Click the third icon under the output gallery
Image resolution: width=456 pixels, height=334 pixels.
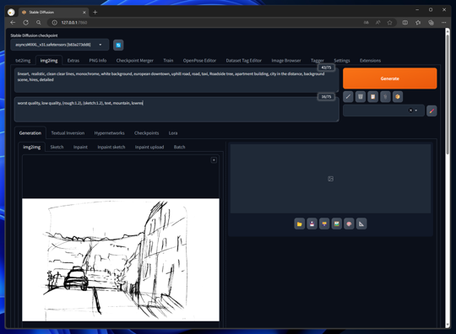[324, 224]
